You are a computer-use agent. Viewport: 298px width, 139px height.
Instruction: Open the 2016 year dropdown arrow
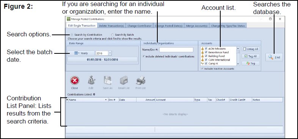(110, 53)
